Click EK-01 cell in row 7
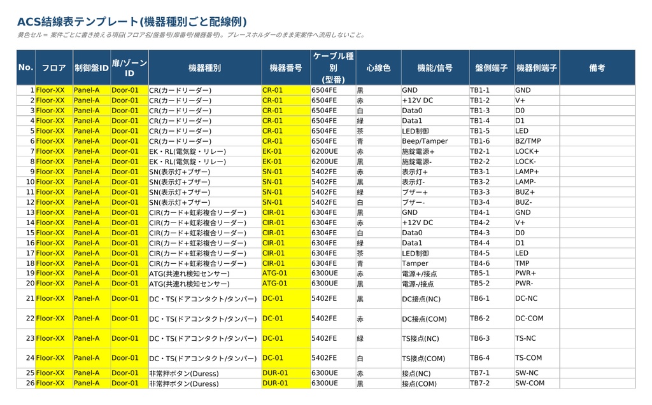 point(286,151)
